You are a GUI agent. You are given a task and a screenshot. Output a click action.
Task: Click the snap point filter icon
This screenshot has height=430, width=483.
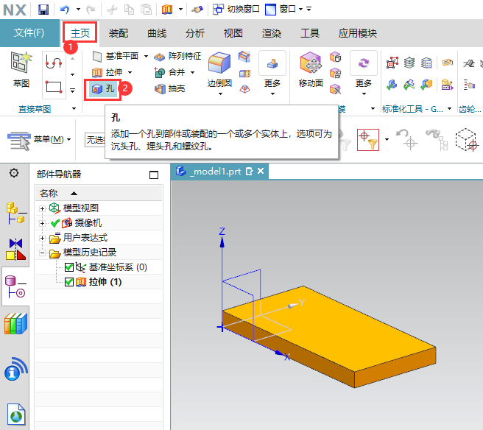pos(368,140)
